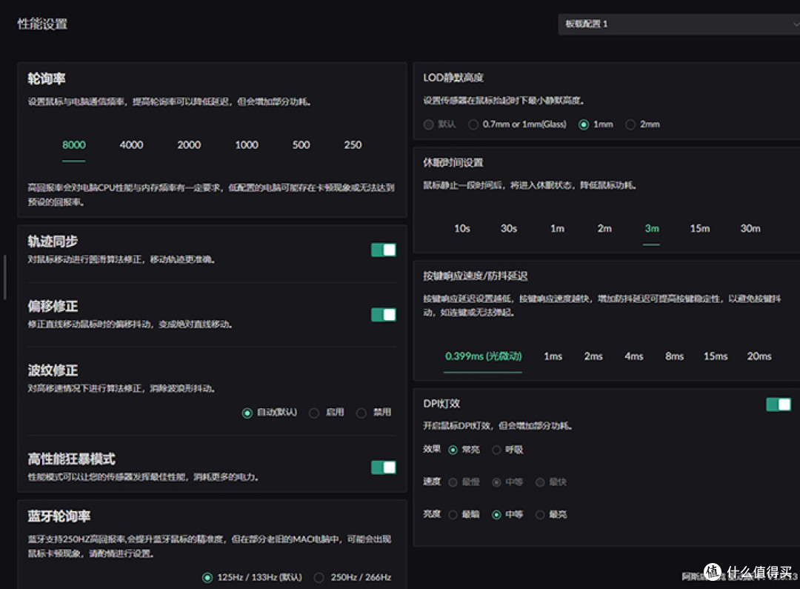
Task: Set sleep time to 30m
Action: tap(750, 229)
